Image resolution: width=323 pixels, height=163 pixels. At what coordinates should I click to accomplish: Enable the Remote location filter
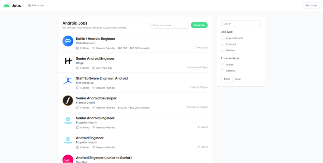coord(223,71)
